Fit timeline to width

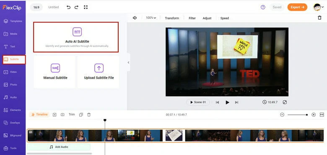point(322,115)
